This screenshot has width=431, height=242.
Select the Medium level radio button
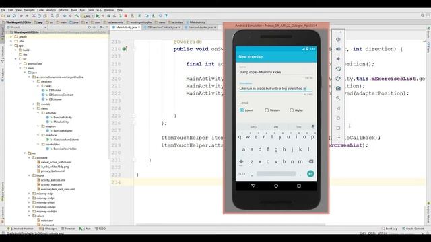(x=267, y=110)
